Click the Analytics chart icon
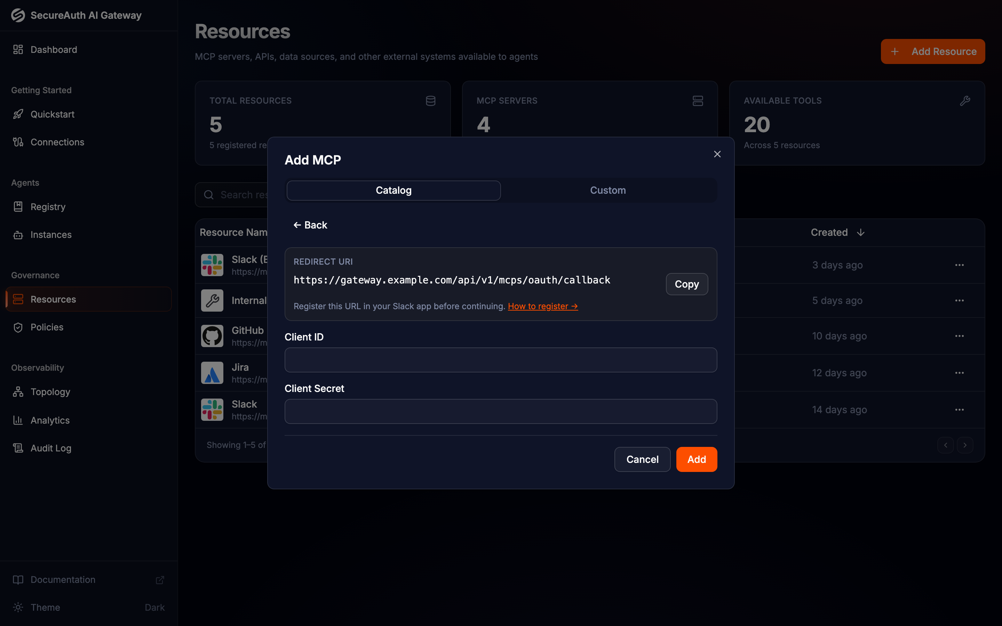This screenshot has height=626, width=1002. (18, 420)
